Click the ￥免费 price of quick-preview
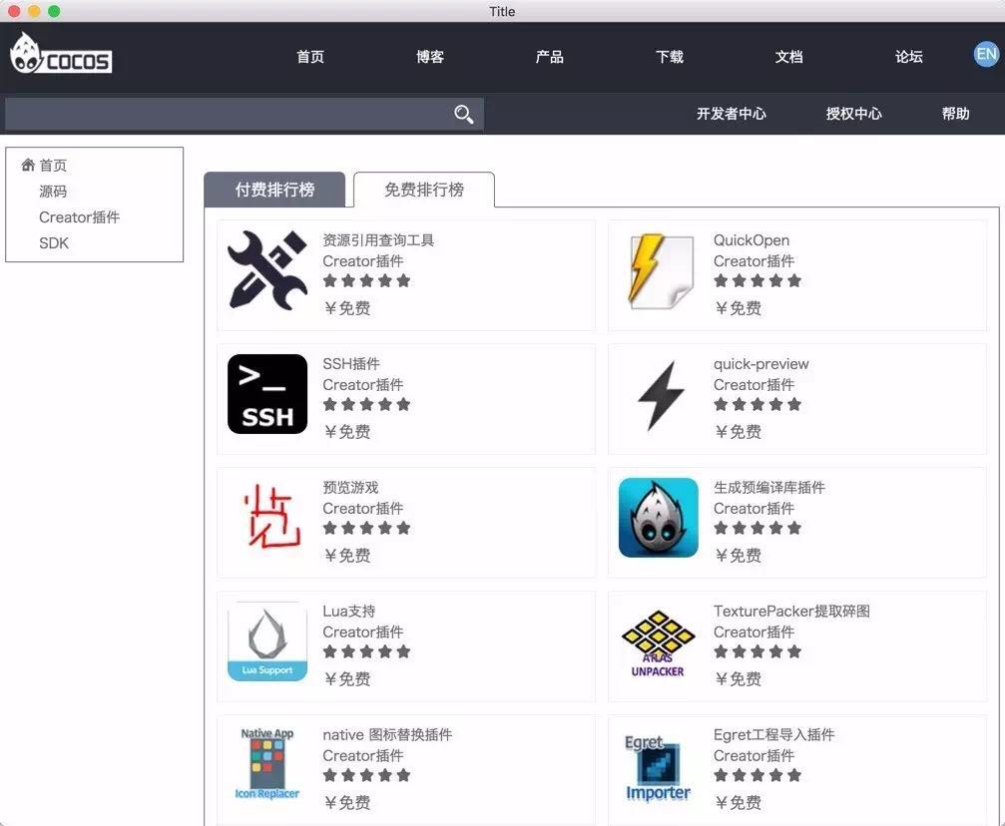This screenshot has height=826, width=1005. pos(739,432)
